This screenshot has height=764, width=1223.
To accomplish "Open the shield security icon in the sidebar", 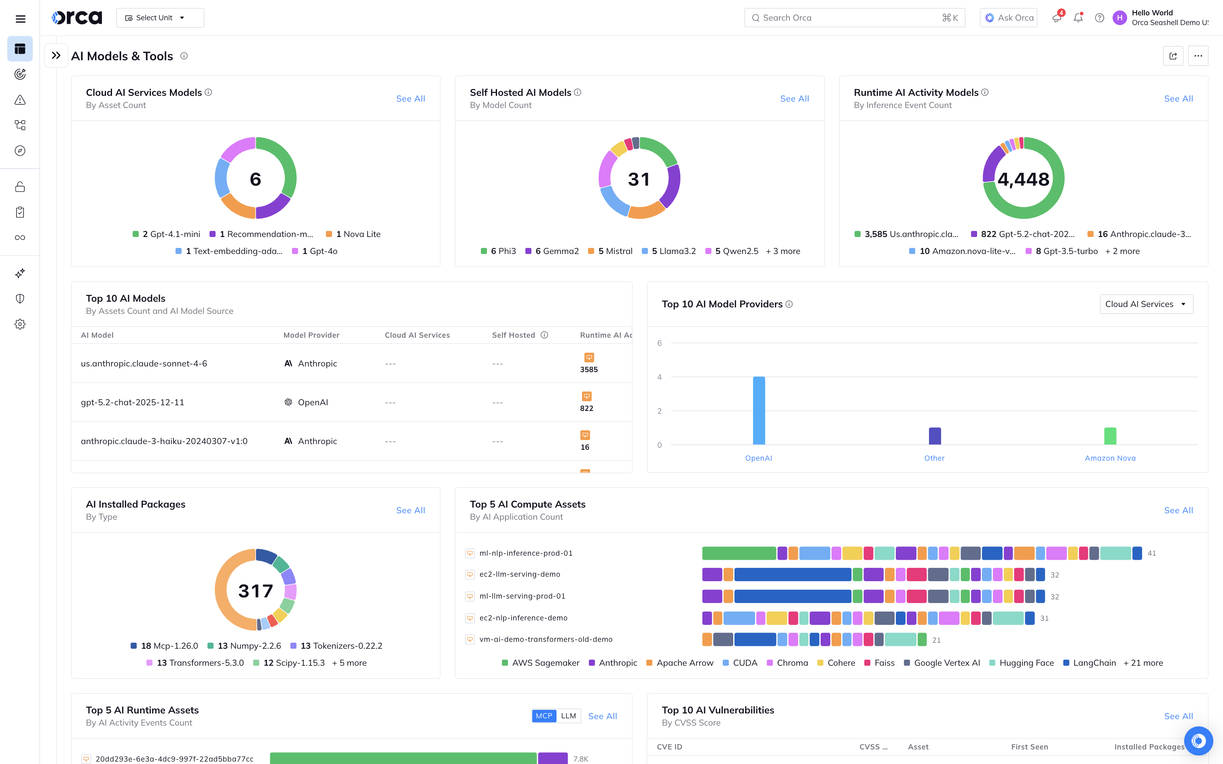I will click(20, 298).
